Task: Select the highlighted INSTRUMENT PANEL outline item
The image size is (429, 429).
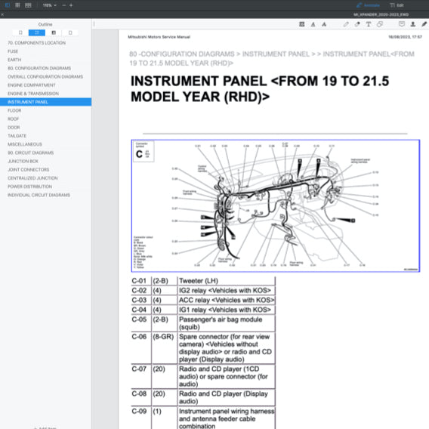Action: pyautogui.click(x=45, y=102)
